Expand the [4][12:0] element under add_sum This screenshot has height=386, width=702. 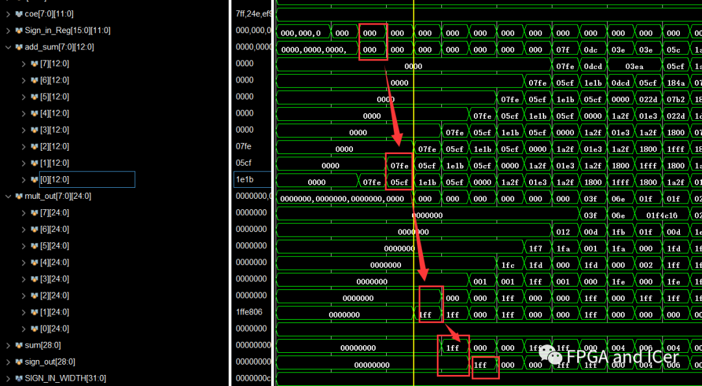24,113
